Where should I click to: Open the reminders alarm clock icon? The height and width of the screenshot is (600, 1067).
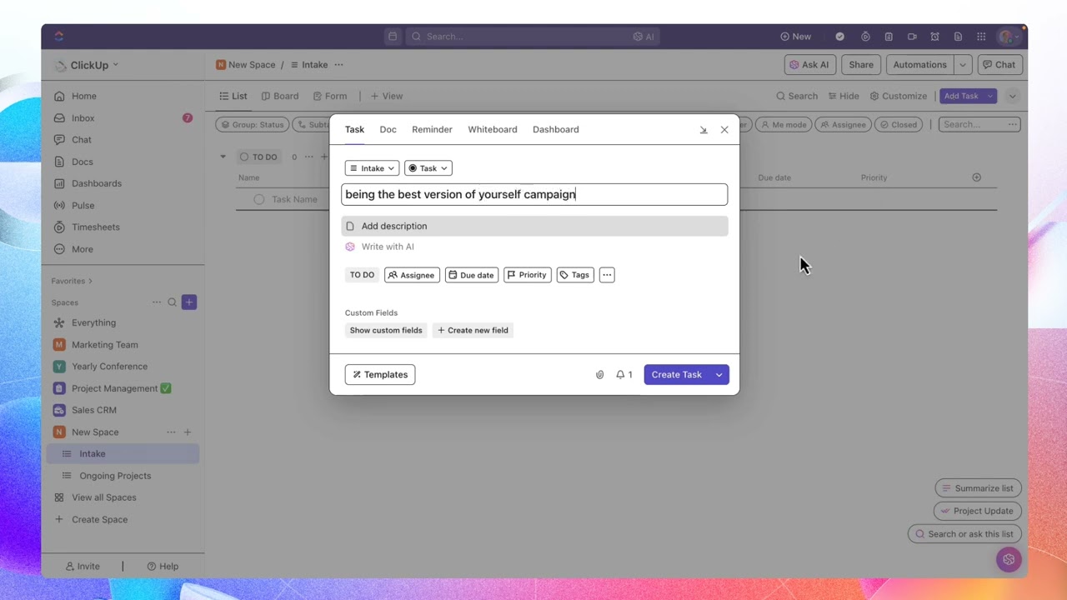pos(935,37)
